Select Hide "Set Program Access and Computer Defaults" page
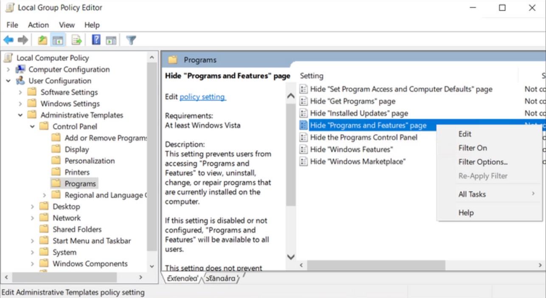This screenshot has height=298, width=546. (401, 89)
